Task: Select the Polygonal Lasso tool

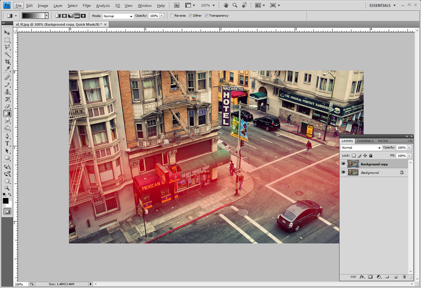Action: [7, 47]
